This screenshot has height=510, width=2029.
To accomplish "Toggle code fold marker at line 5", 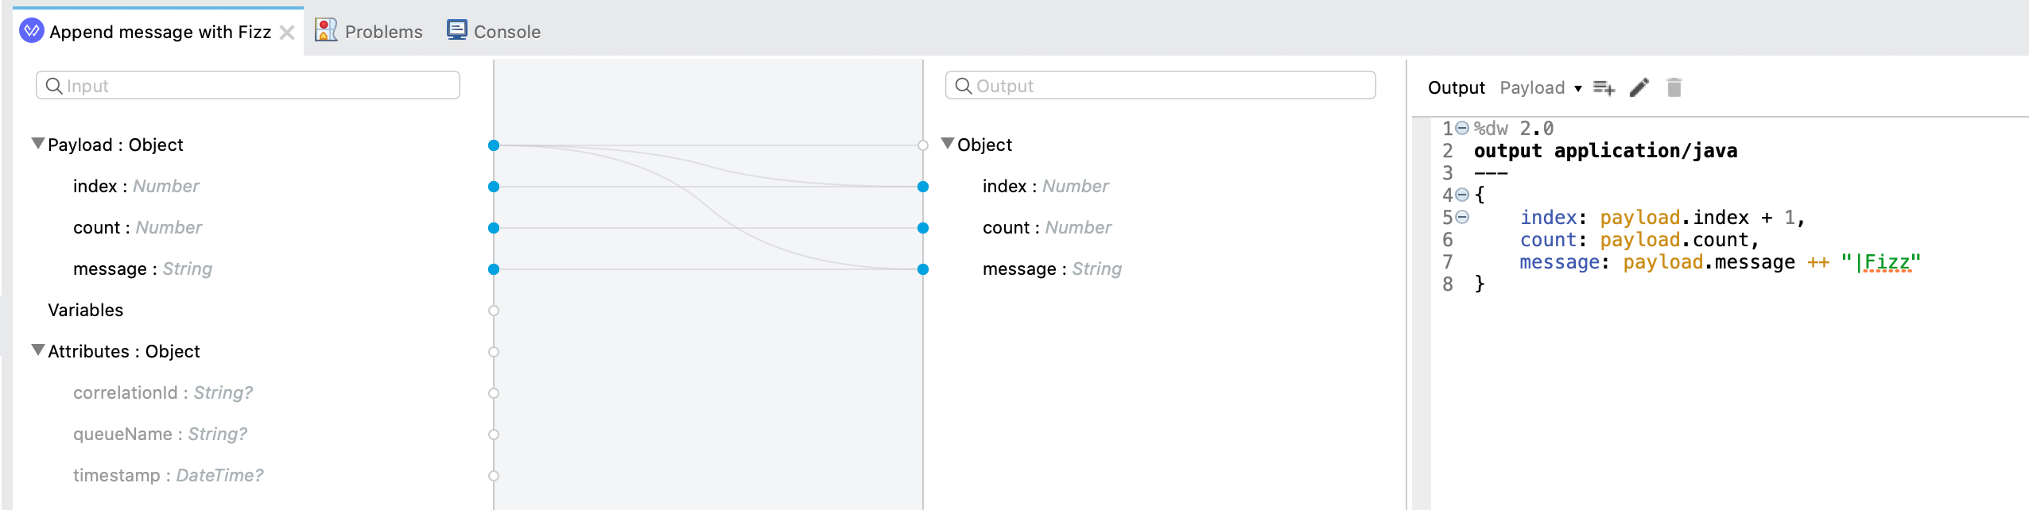I will [1462, 218].
